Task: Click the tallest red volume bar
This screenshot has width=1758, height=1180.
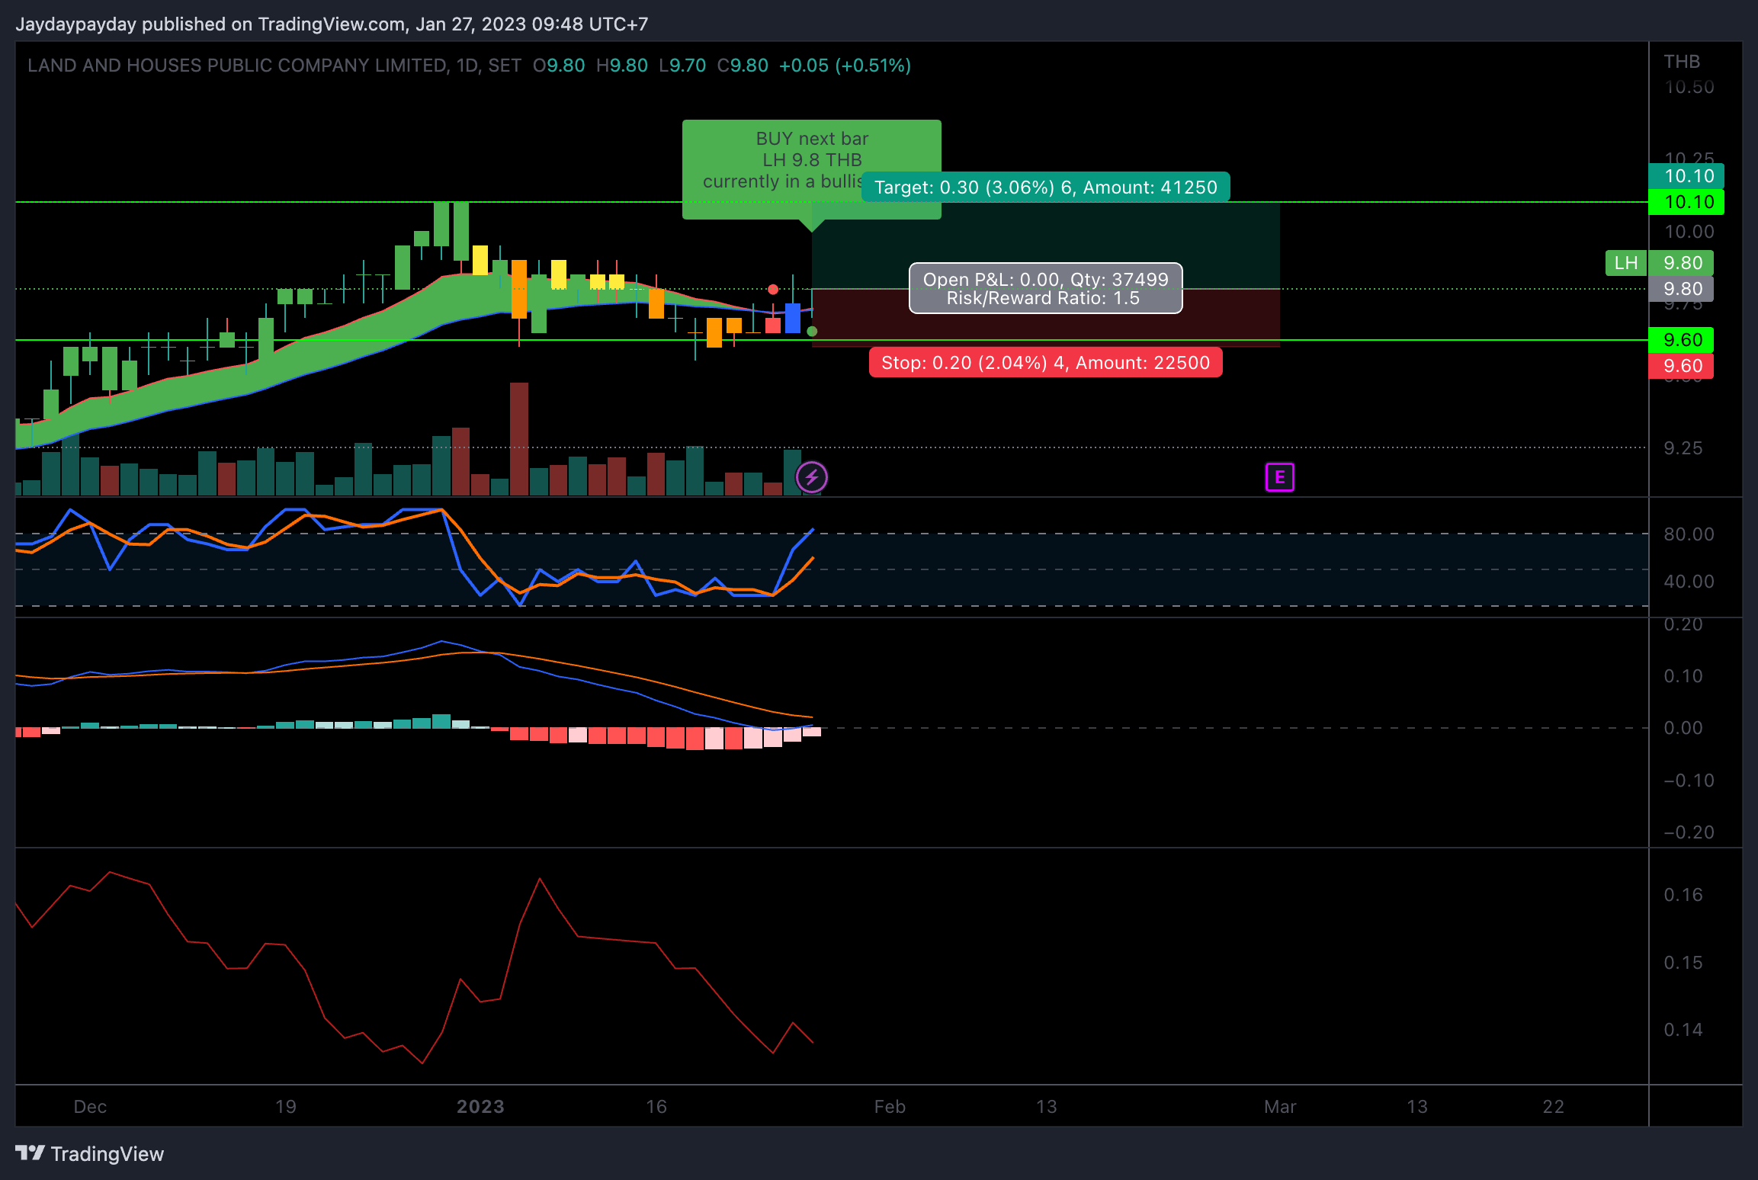Action: pos(518,439)
